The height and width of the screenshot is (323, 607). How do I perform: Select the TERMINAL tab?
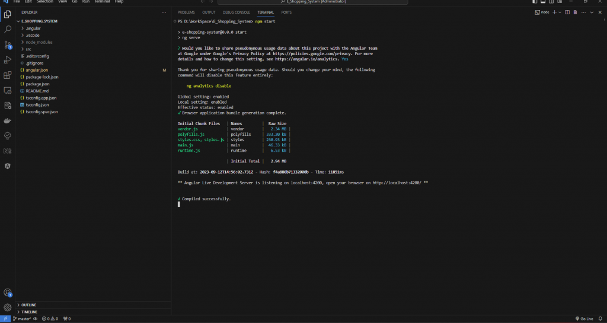(x=266, y=12)
